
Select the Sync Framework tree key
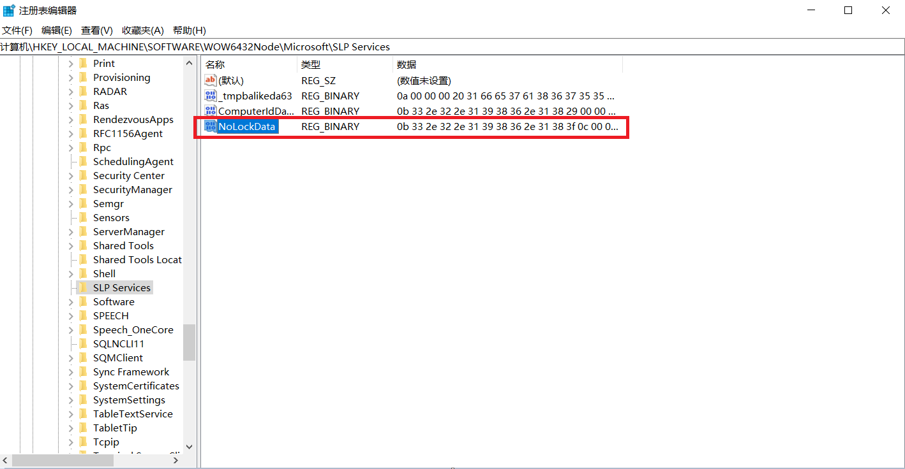(x=131, y=372)
